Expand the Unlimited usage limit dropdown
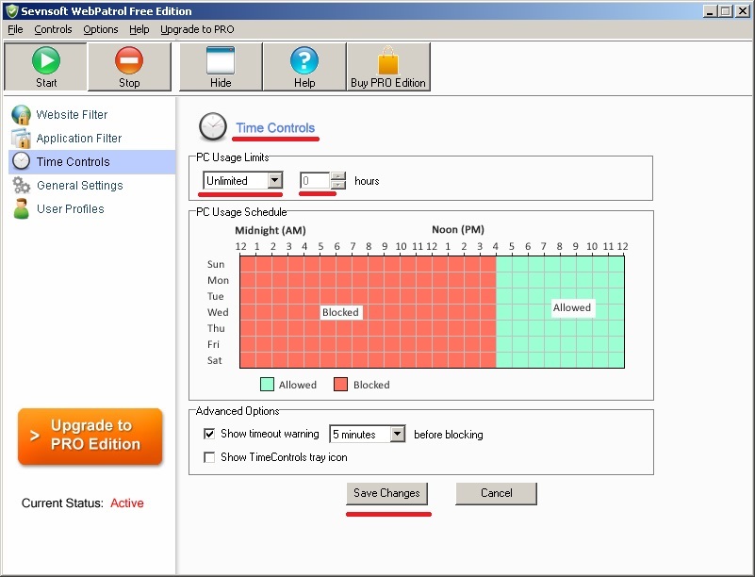Image resolution: width=755 pixels, height=577 pixels. click(x=274, y=180)
